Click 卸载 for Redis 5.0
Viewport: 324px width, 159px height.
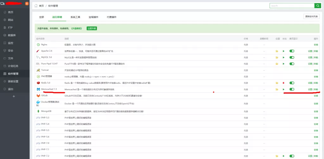(316, 83)
